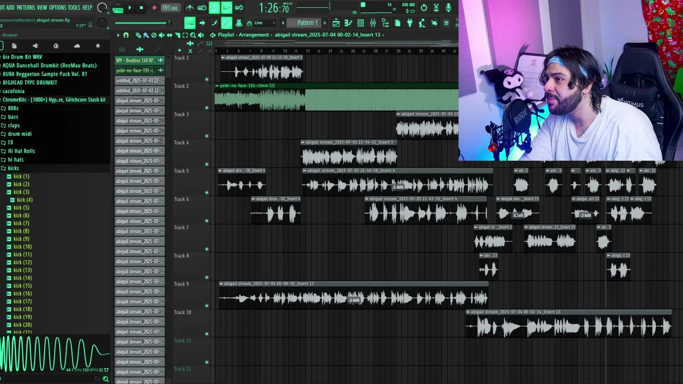The height and width of the screenshot is (384, 683).
Task: Adjust the master volume knob
Action: [101, 7]
